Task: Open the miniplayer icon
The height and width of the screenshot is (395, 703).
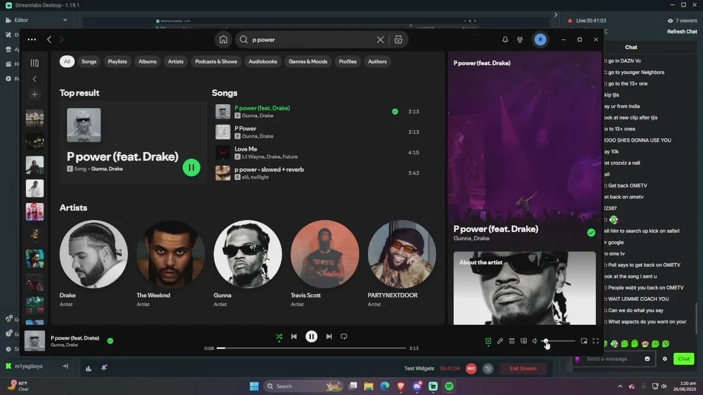Action: pos(584,341)
